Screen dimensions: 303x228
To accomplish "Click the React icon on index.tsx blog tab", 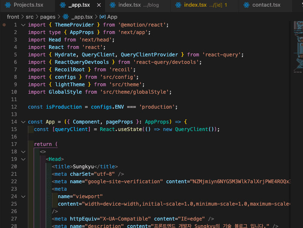I will pyautogui.click(x=113, y=5).
